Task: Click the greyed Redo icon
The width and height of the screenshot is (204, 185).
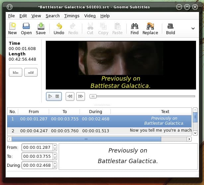Action: 73,29
